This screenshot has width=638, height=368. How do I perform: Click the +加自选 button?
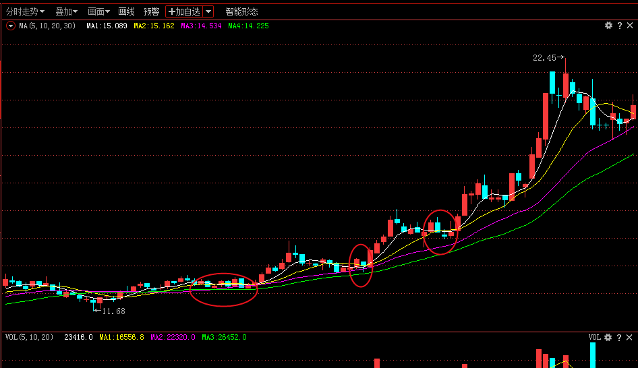tap(184, 11)
